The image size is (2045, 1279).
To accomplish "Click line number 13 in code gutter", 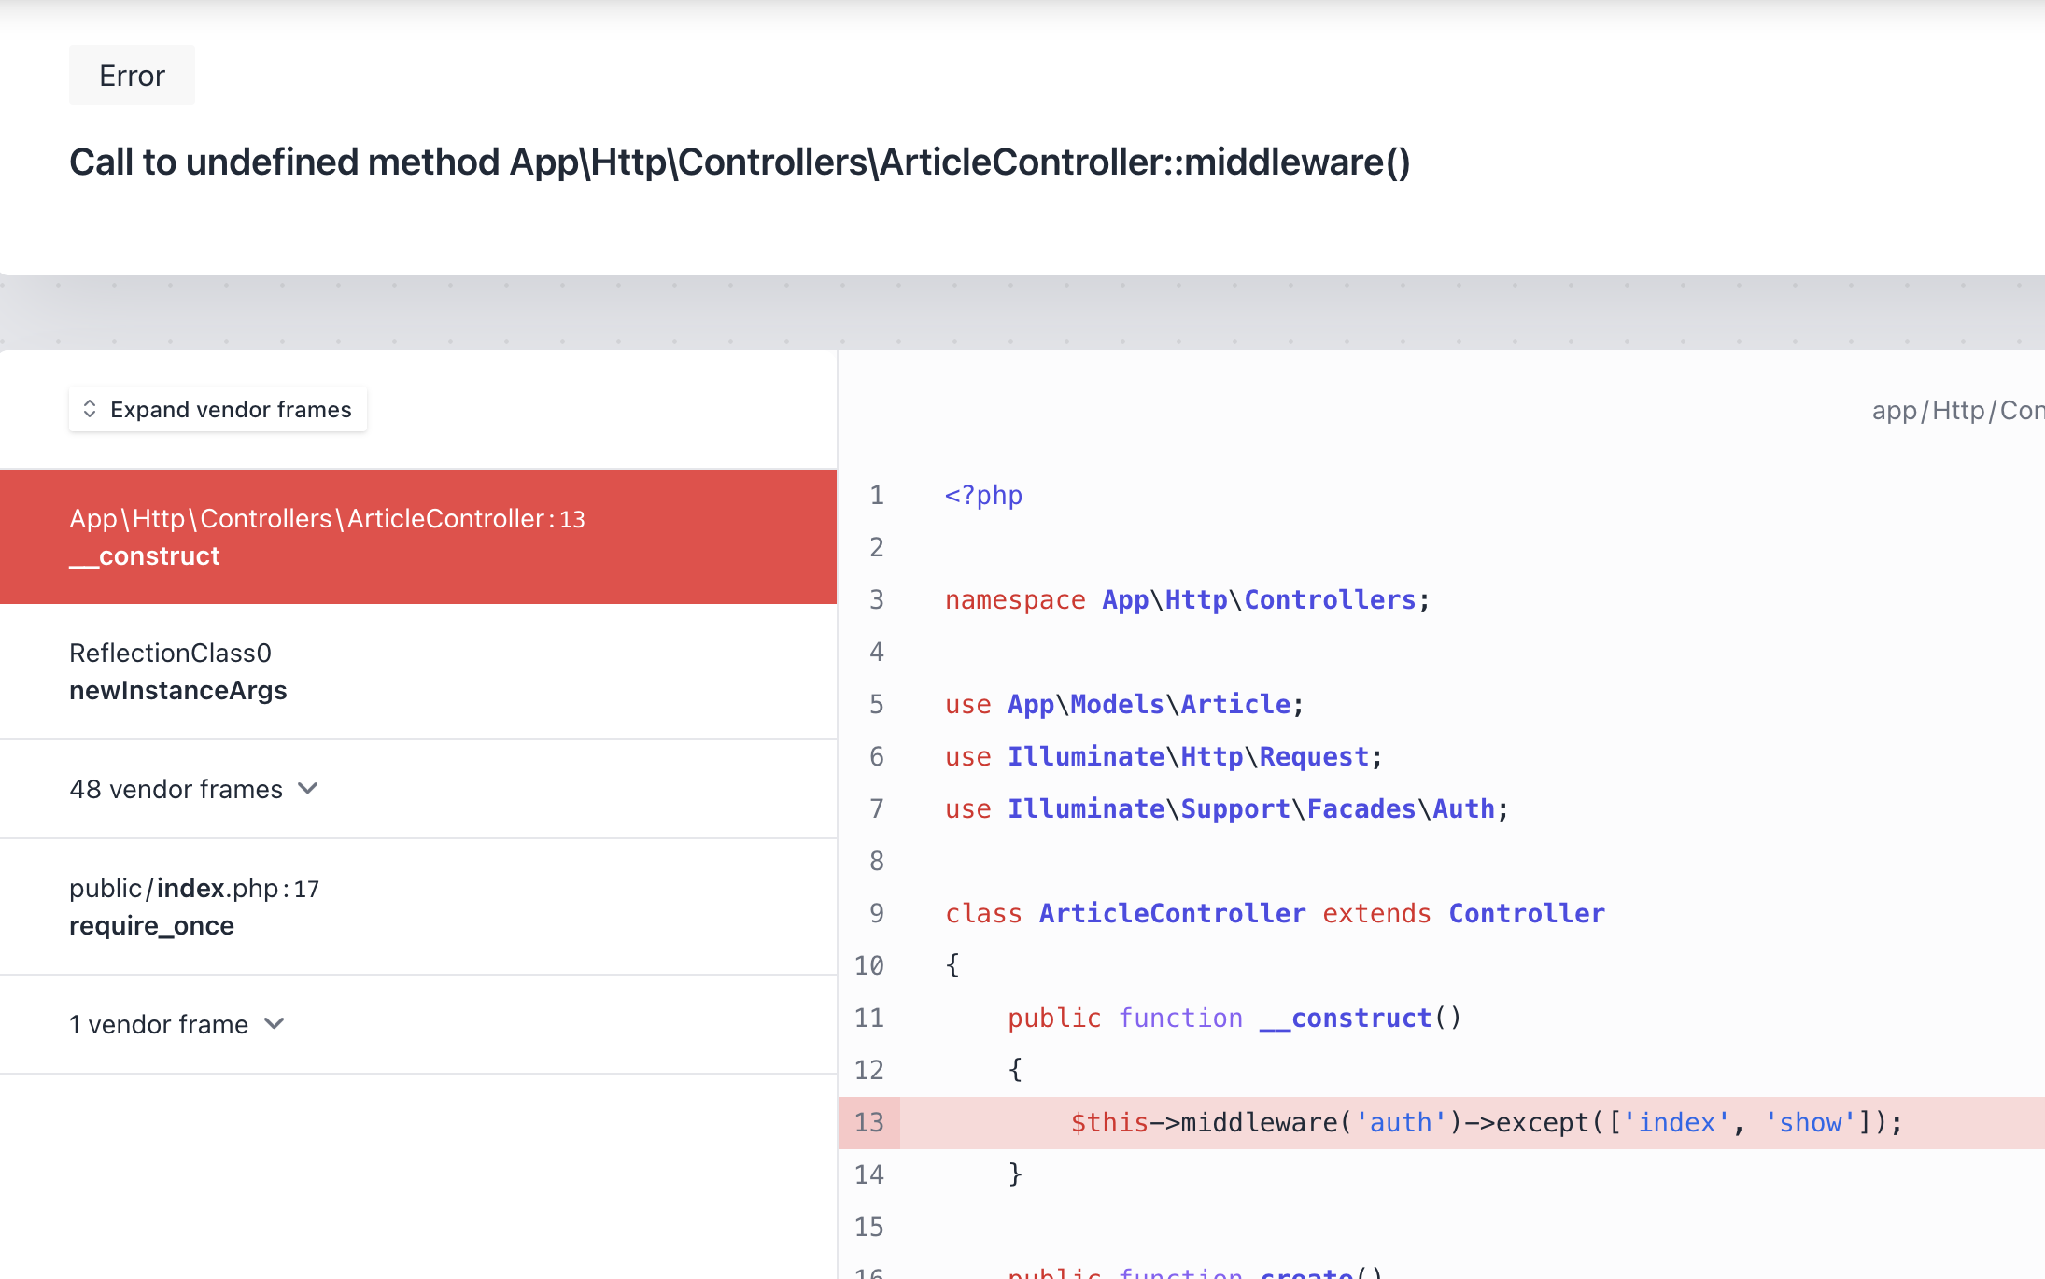I will 868,1122.
